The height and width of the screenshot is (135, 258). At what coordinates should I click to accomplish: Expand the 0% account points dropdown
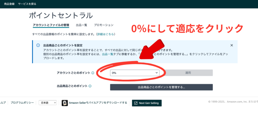[135, 73]
